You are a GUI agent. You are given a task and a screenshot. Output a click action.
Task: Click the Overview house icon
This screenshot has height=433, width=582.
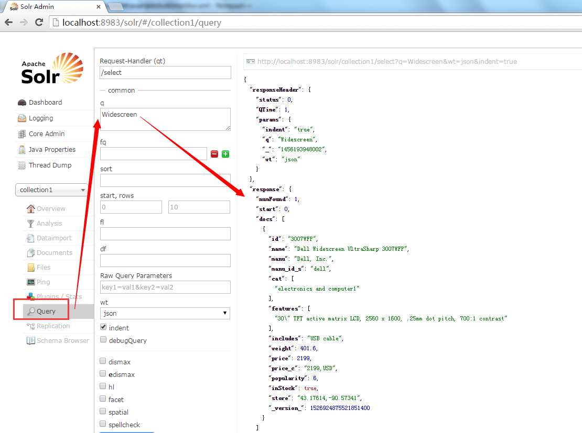pyautogui.click(x=30, y=209)
